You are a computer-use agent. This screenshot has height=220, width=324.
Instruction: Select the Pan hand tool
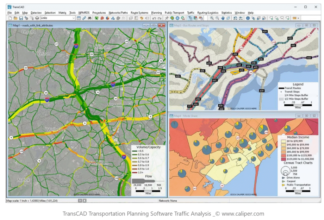[223, 18]
